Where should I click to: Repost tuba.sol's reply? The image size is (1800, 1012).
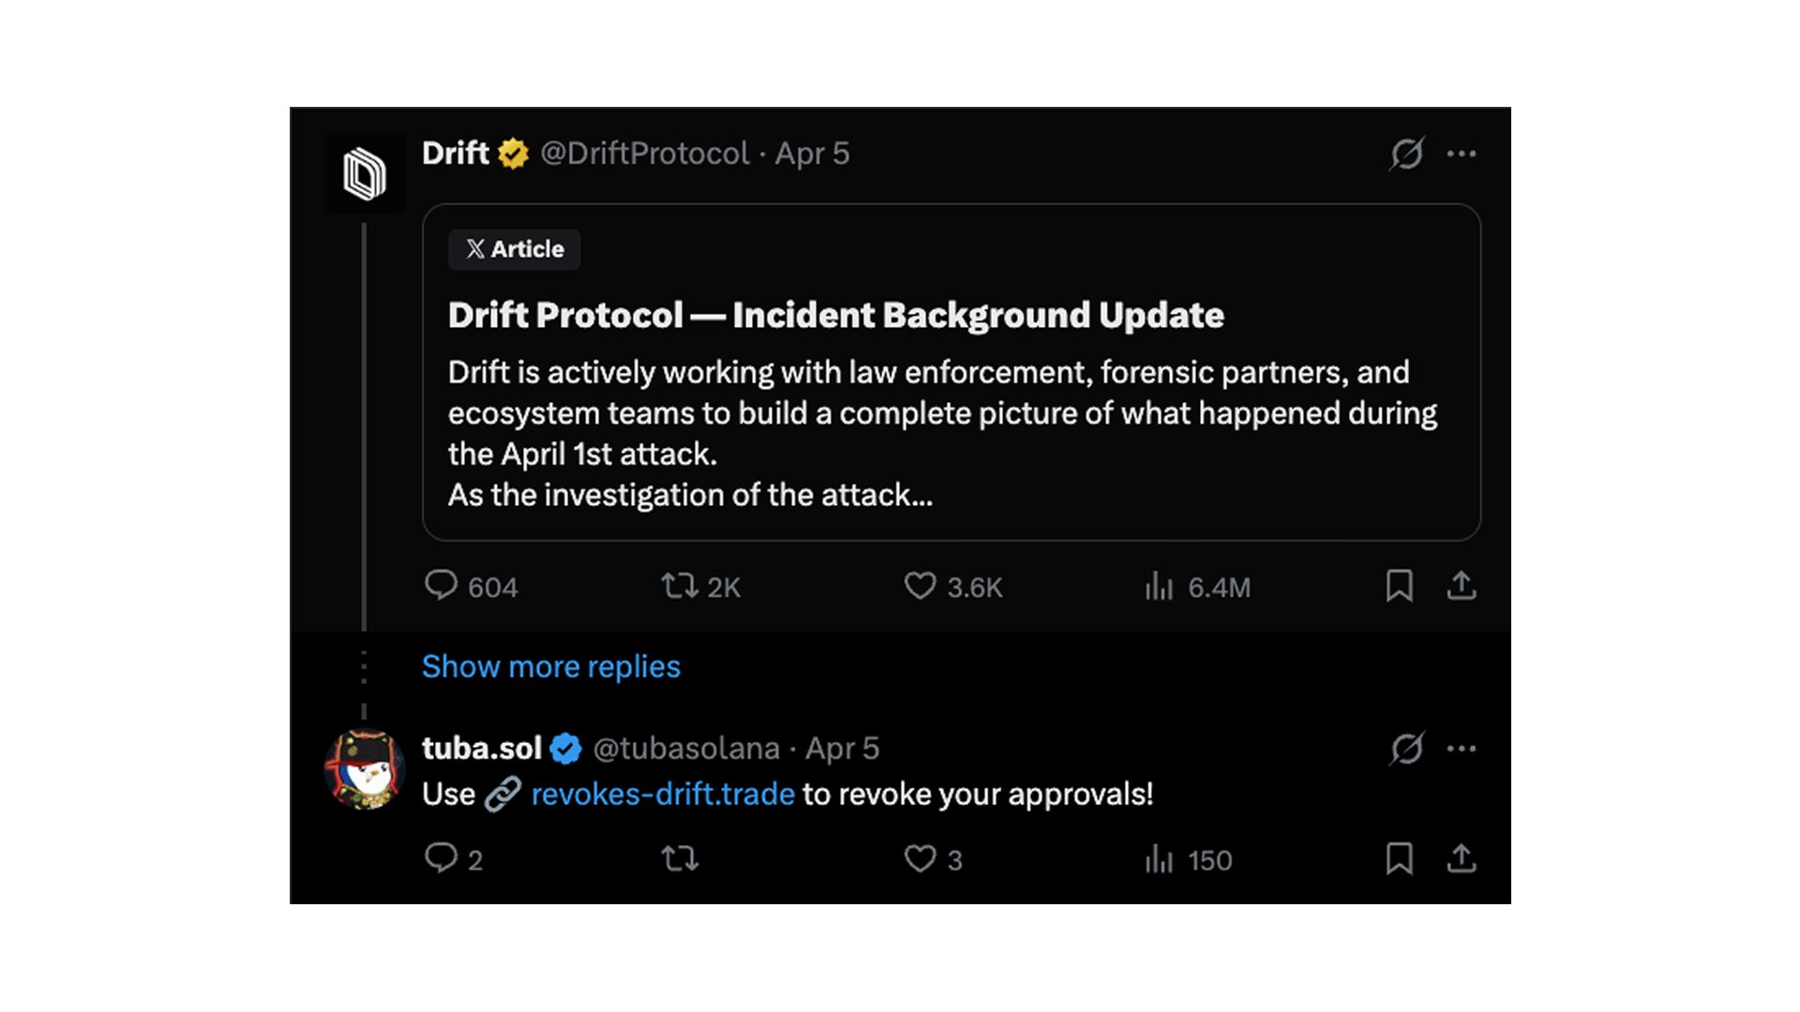680,858
